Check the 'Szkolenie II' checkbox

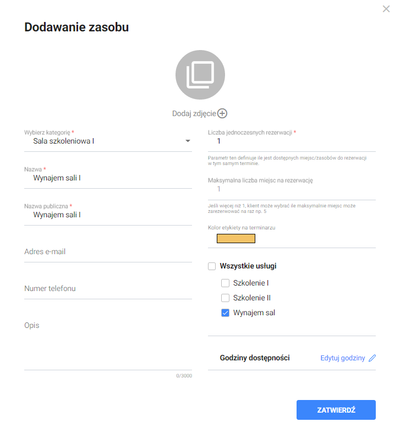coord(225,298)
